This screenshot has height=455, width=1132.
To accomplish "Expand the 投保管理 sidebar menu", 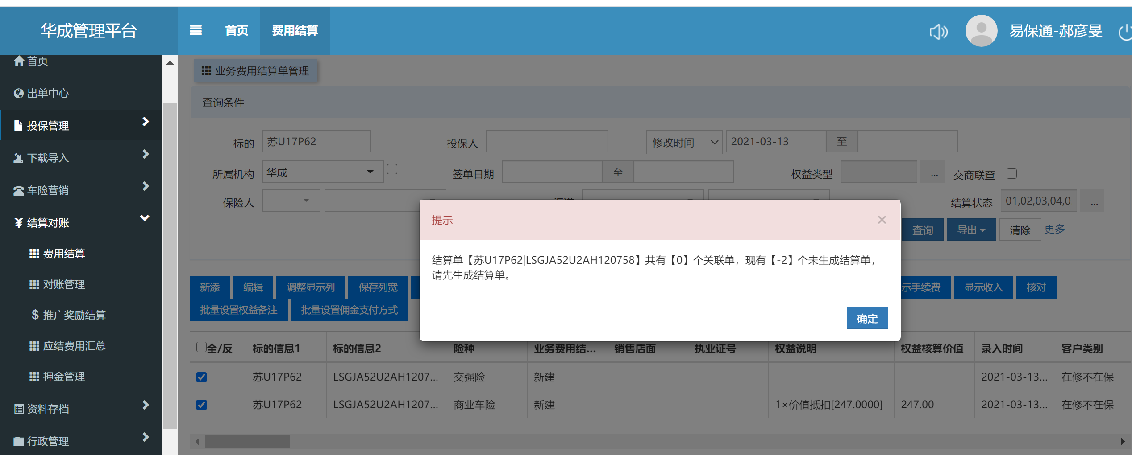I will pos(146,122).
